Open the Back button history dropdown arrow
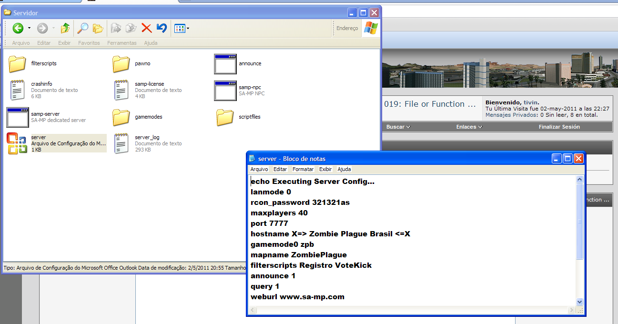Image resolution: width=618 pixels, height=324 pixels. pos(29,29)
